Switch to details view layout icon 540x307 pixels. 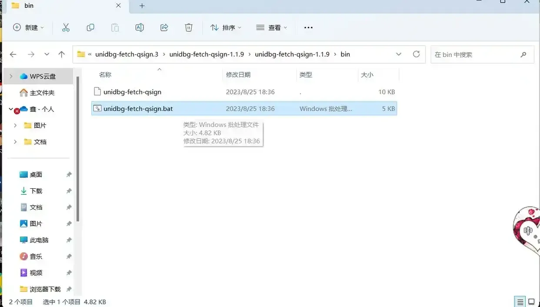(520, 301)
